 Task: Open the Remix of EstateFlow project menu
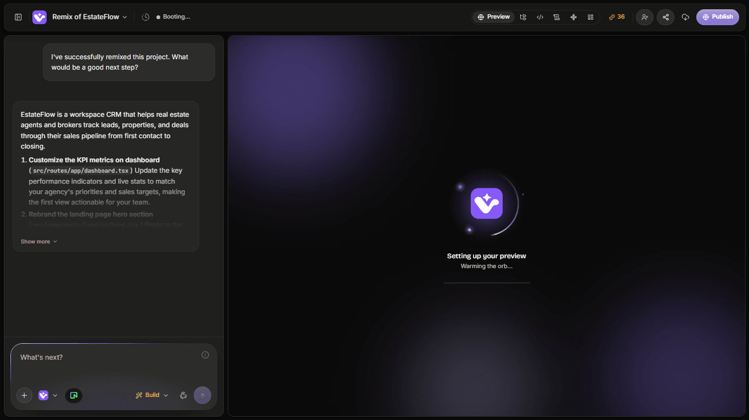click(x=90, y=17)
